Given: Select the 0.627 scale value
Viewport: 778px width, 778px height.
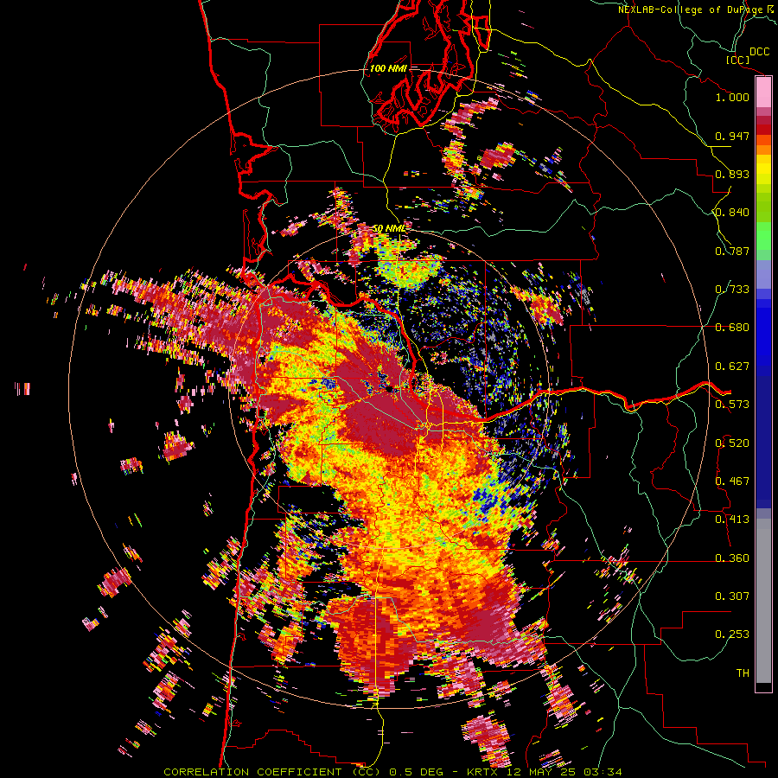Looking at the screenshot, I should tap(732, 367).
